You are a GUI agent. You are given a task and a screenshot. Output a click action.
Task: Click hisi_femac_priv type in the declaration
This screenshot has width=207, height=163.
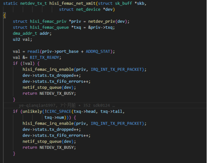coord(48,22)
